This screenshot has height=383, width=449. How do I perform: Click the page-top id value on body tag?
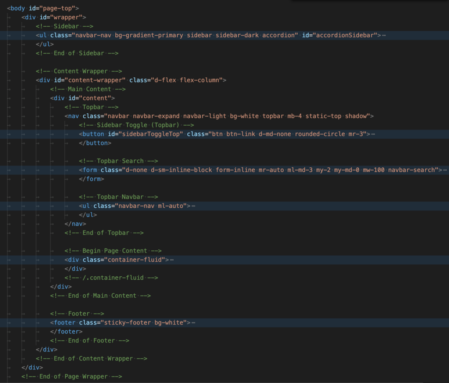(x=57, y=8)
